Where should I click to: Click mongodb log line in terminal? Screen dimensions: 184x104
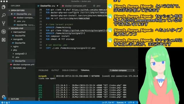(x=88, y=77)
